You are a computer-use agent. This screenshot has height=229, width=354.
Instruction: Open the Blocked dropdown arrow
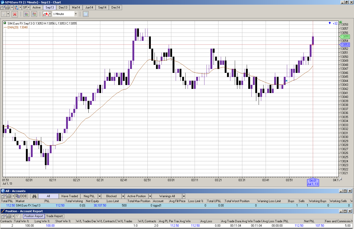coord(123,196)
